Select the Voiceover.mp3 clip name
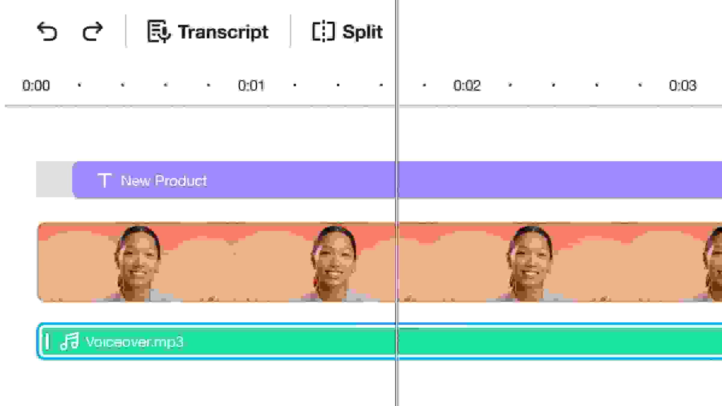Screen dimensions: 722x406 (134, 342)
